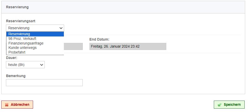Image resolution: width=248 pixels, height=112 pixels.
Task: Click the End Datum date field
Action: (x=128, y=47)
